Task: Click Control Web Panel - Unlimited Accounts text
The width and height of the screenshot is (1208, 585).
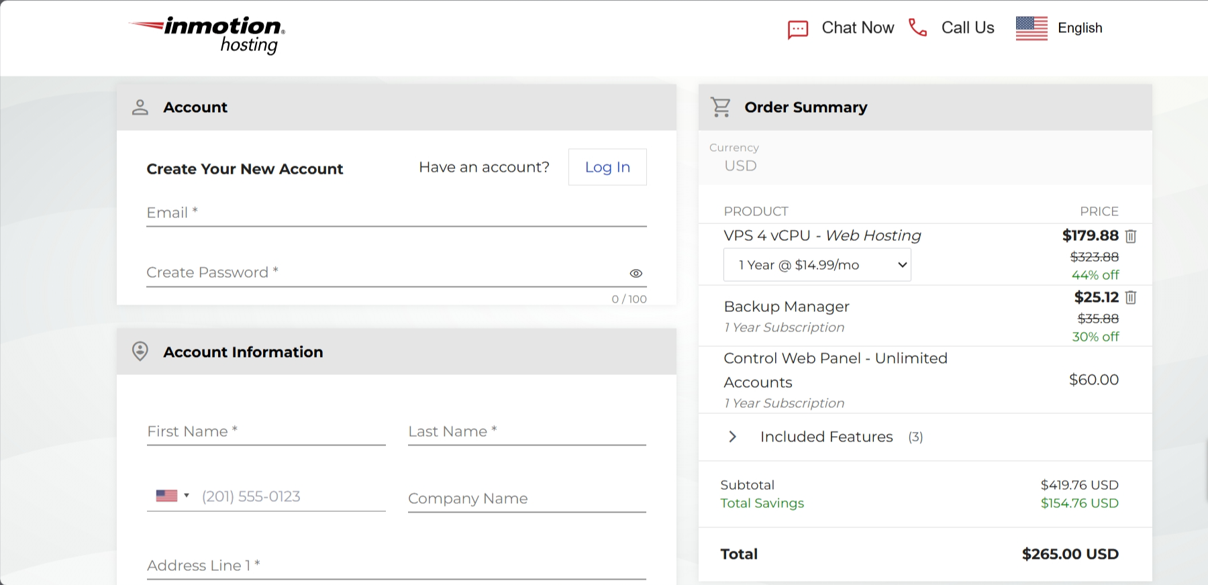Action: (x=836, y=370)
